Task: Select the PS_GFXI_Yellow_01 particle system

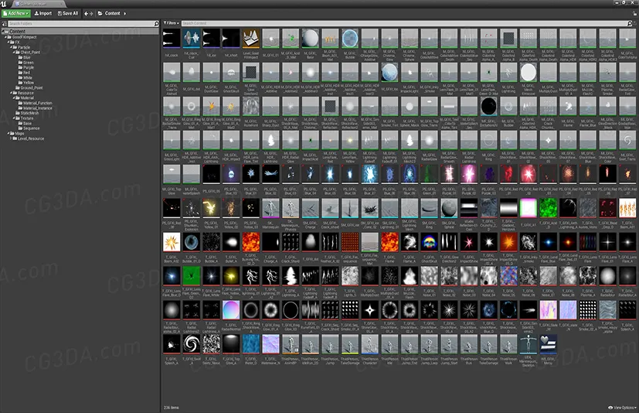Action: point(211,208)
